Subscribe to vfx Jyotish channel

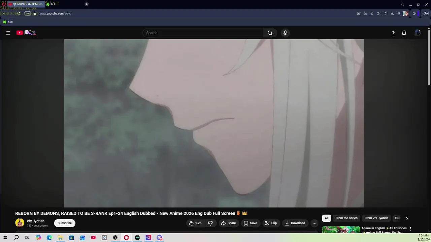65,223
